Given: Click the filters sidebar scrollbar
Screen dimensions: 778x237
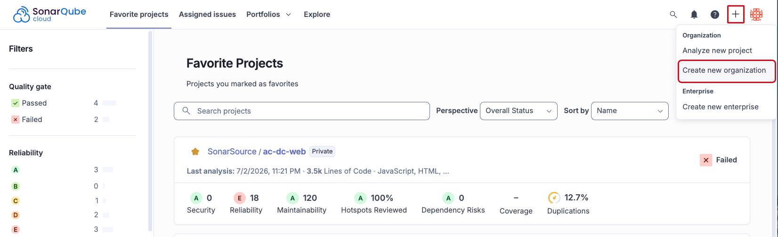Looking at the screenshot, I should pyautogui.click(x=150, y=131).
